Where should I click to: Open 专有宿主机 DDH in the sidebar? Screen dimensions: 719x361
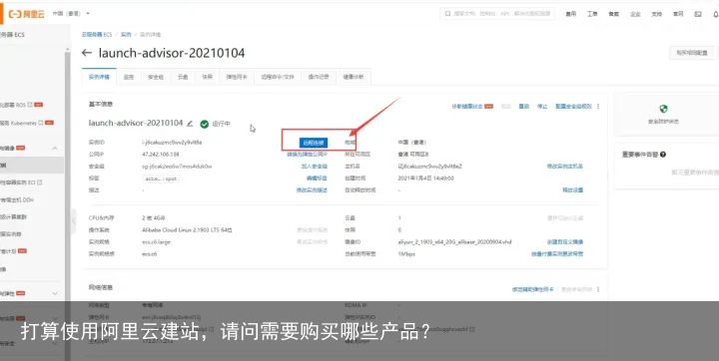point(17,199)
